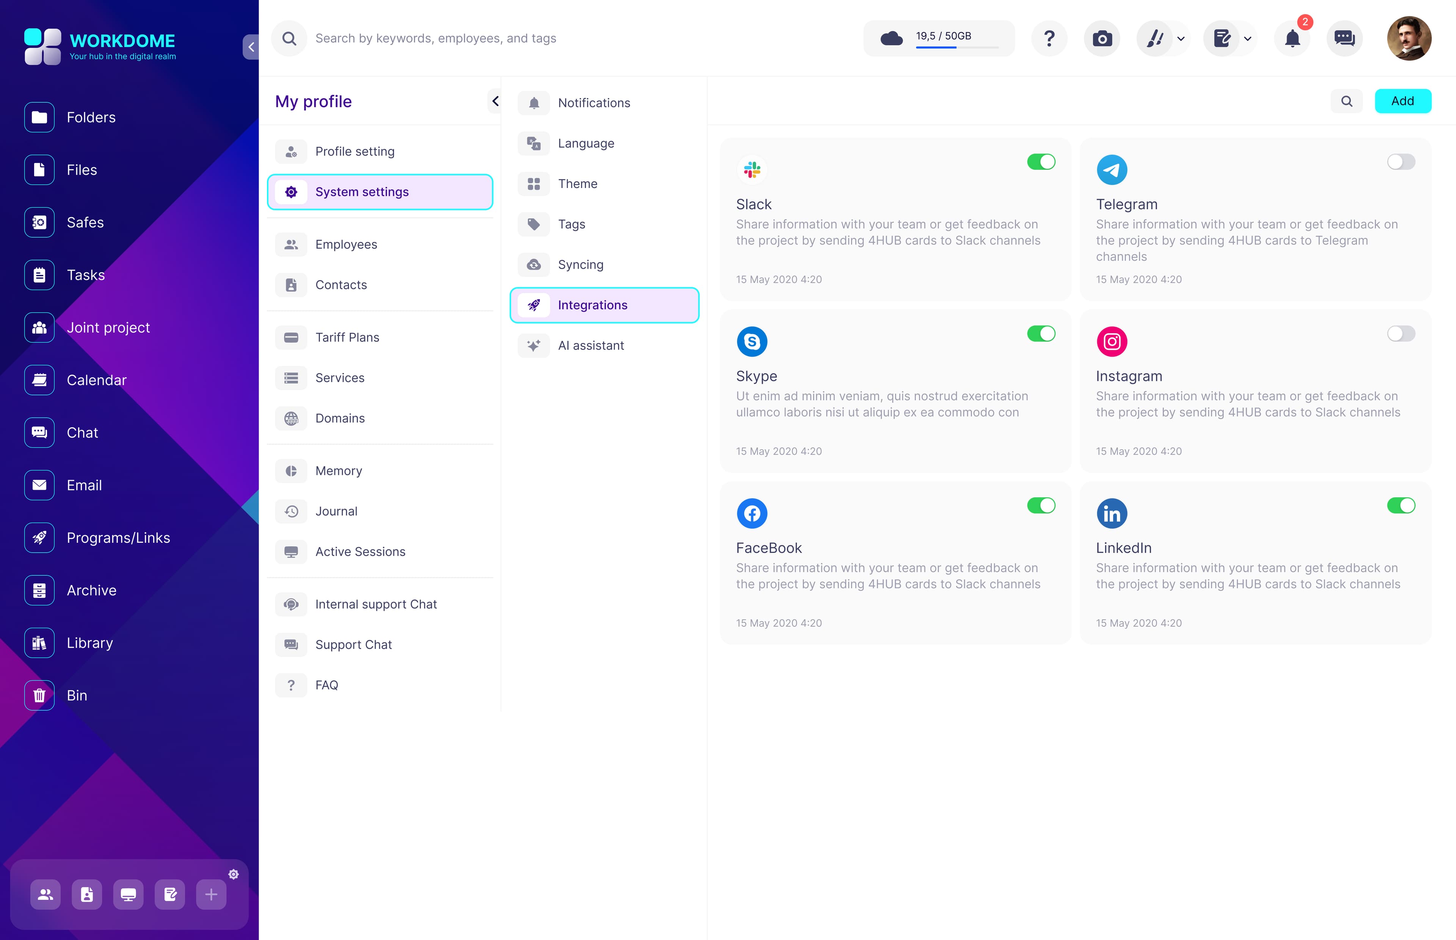The height and width of the screenshot is (940, 1456).
Task: Click the camera/screenshot icon in top bar
Action: tap(1101, 38)
